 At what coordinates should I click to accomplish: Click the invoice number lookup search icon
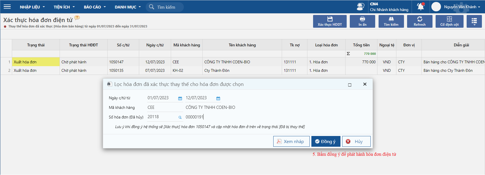(180, 117)
